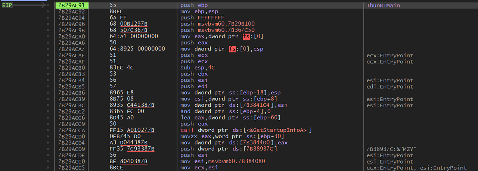
Task: Toggle breakpoint dot beside address 7B29ACD9
Action: 48,149
